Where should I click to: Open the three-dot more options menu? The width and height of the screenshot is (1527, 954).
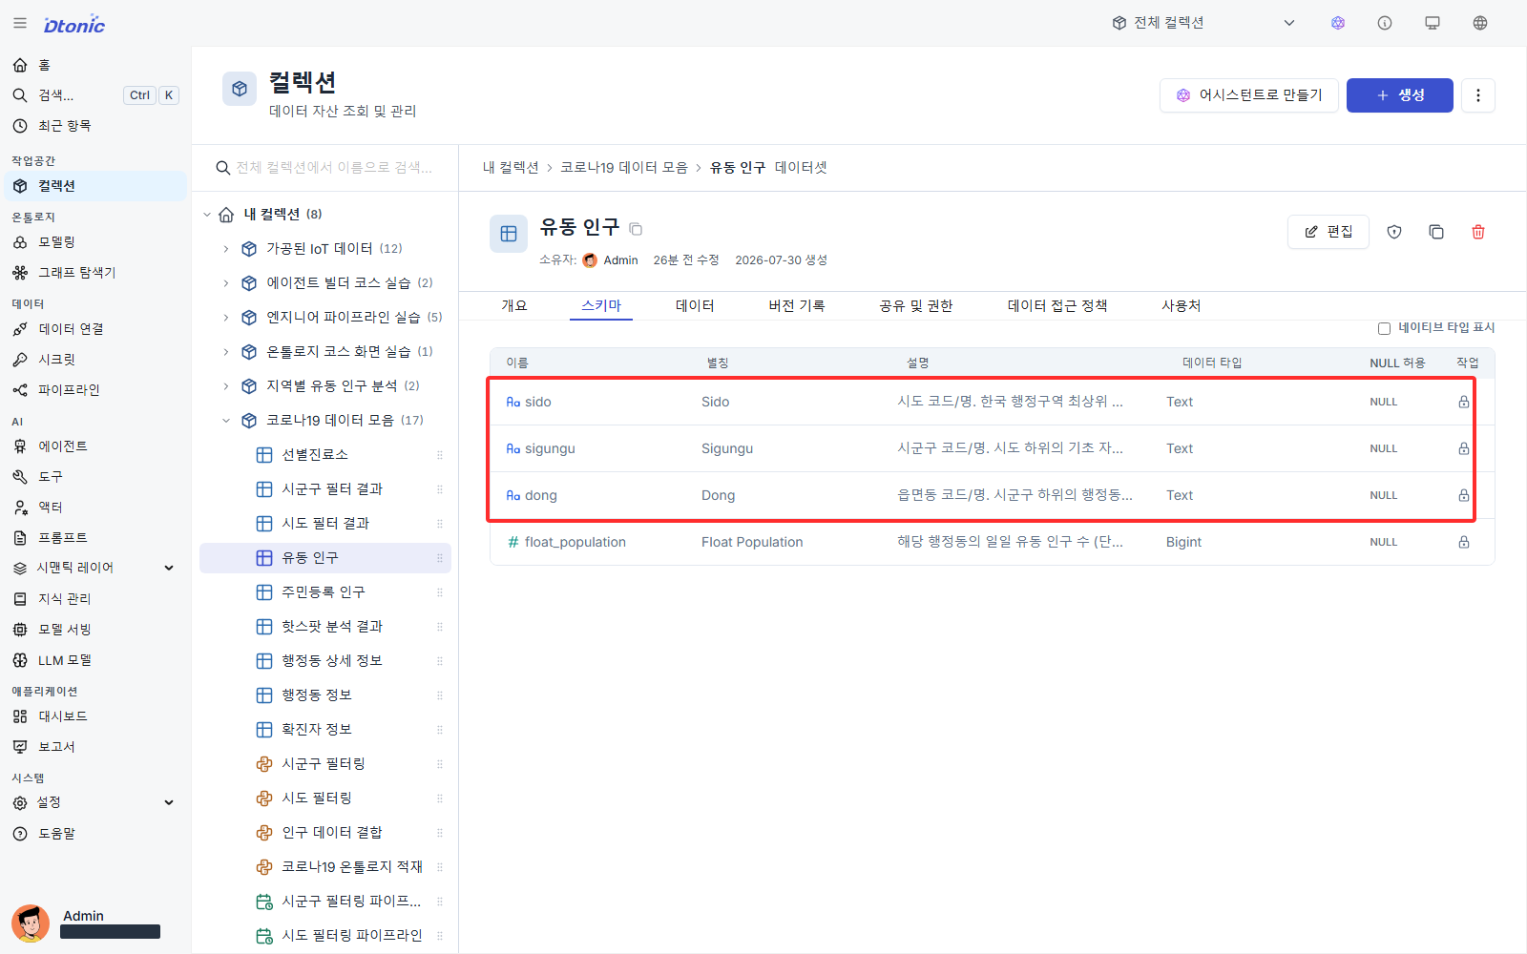tap(1478, 95)
